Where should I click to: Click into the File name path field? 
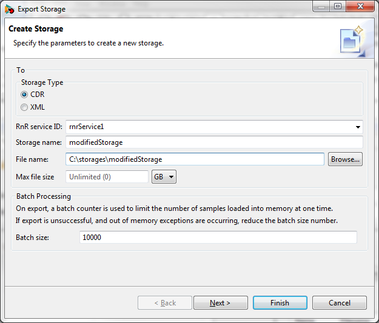[x=195, y=159]
